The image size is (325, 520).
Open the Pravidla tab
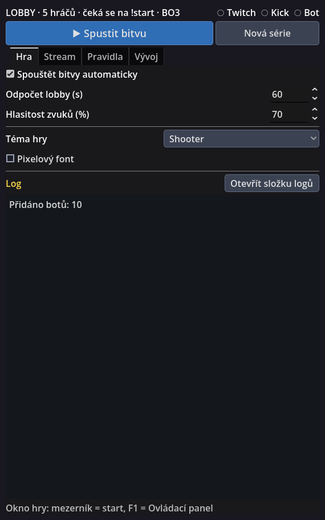(x=105, y=57)
